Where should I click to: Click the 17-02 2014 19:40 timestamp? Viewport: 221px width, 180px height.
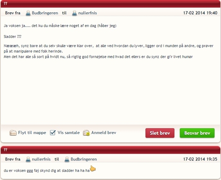[200, 13]
